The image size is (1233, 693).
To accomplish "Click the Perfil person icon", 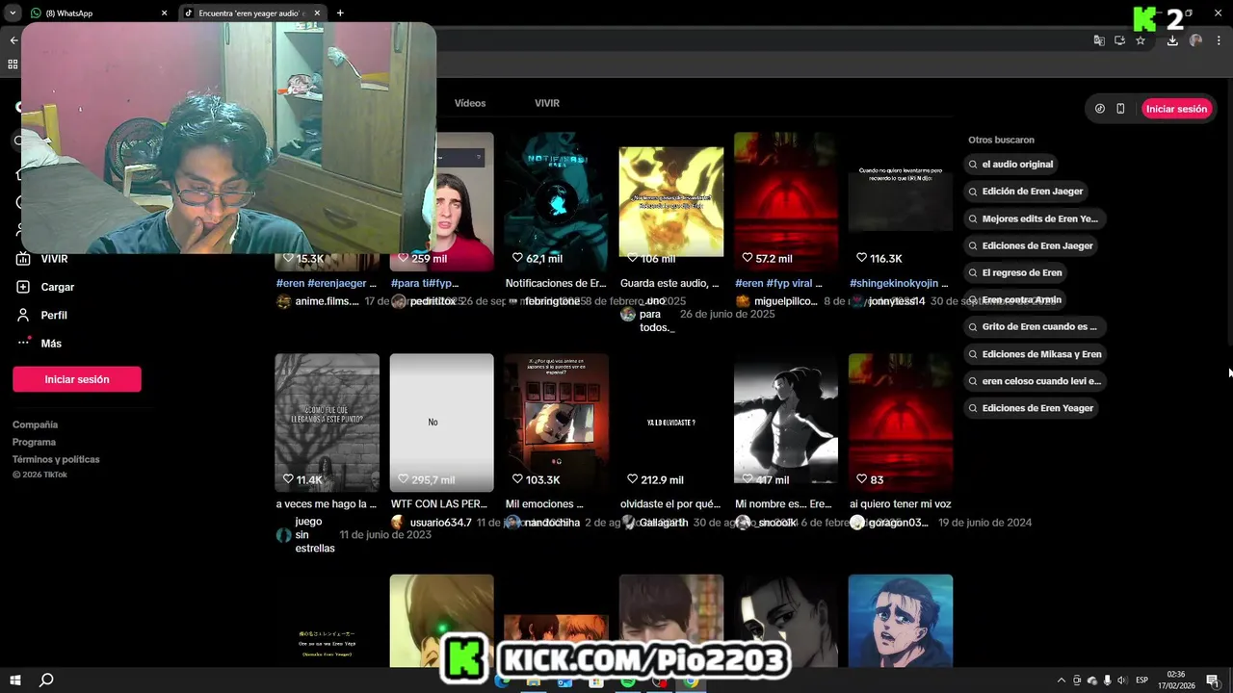I will coord(23,315).
